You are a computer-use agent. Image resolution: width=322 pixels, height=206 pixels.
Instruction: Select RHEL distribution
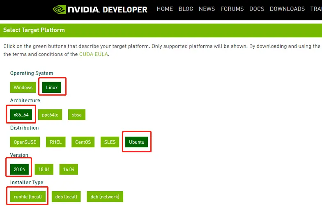point(56,142)
